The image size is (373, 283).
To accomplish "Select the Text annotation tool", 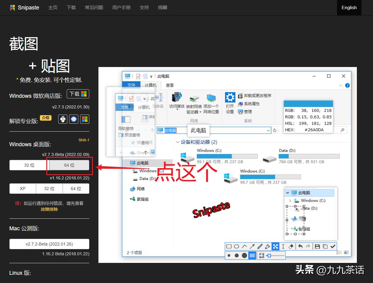I will 283,246.
